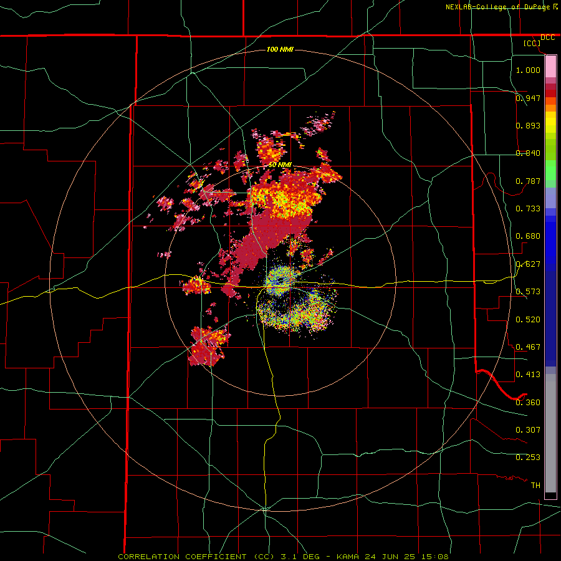Select the 0.893 scale value
The height and width of the screenshot is (561, 561).
pyautogui.click(x=528, y=125)
